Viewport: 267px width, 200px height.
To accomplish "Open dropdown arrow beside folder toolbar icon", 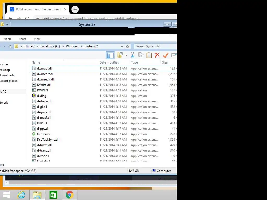I will tap(126, 55).
